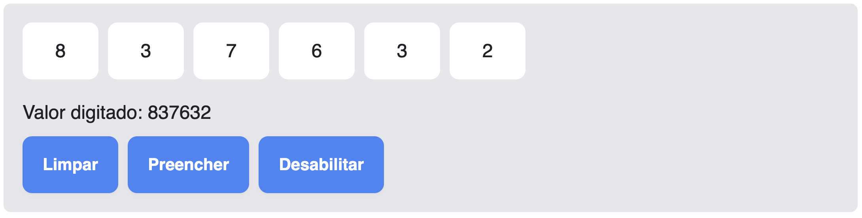Click the last digit box containing 2
Image resolution: width=862 pixels, height=218 pixels.
488,51
